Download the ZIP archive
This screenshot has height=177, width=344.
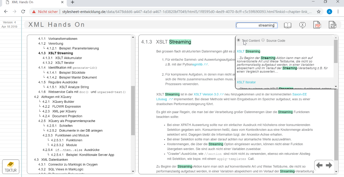tap(332, 25)
